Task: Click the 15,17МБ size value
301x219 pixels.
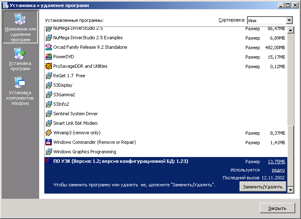Action: [276, 57]
